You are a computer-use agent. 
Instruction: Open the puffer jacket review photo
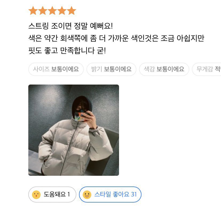pos(74,130)
